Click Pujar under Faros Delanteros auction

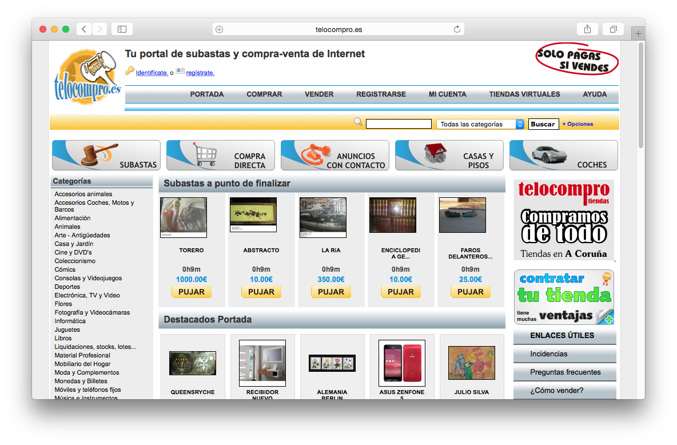coord(471,292)
